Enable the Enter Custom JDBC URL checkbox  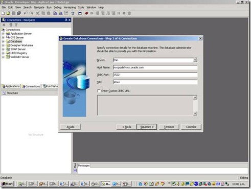click(x=99, y=91)
